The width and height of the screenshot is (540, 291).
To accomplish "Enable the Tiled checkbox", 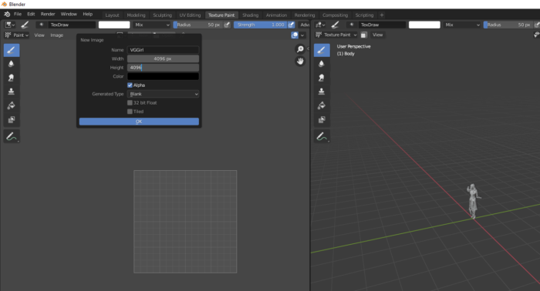I will click(130, 112).
